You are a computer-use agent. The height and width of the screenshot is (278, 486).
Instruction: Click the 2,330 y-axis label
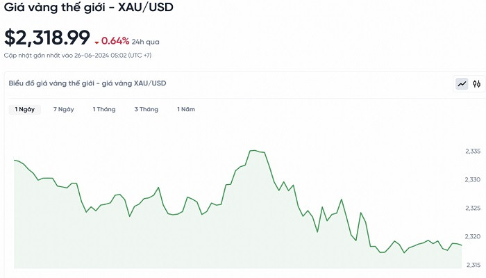[x=473, y=180]
